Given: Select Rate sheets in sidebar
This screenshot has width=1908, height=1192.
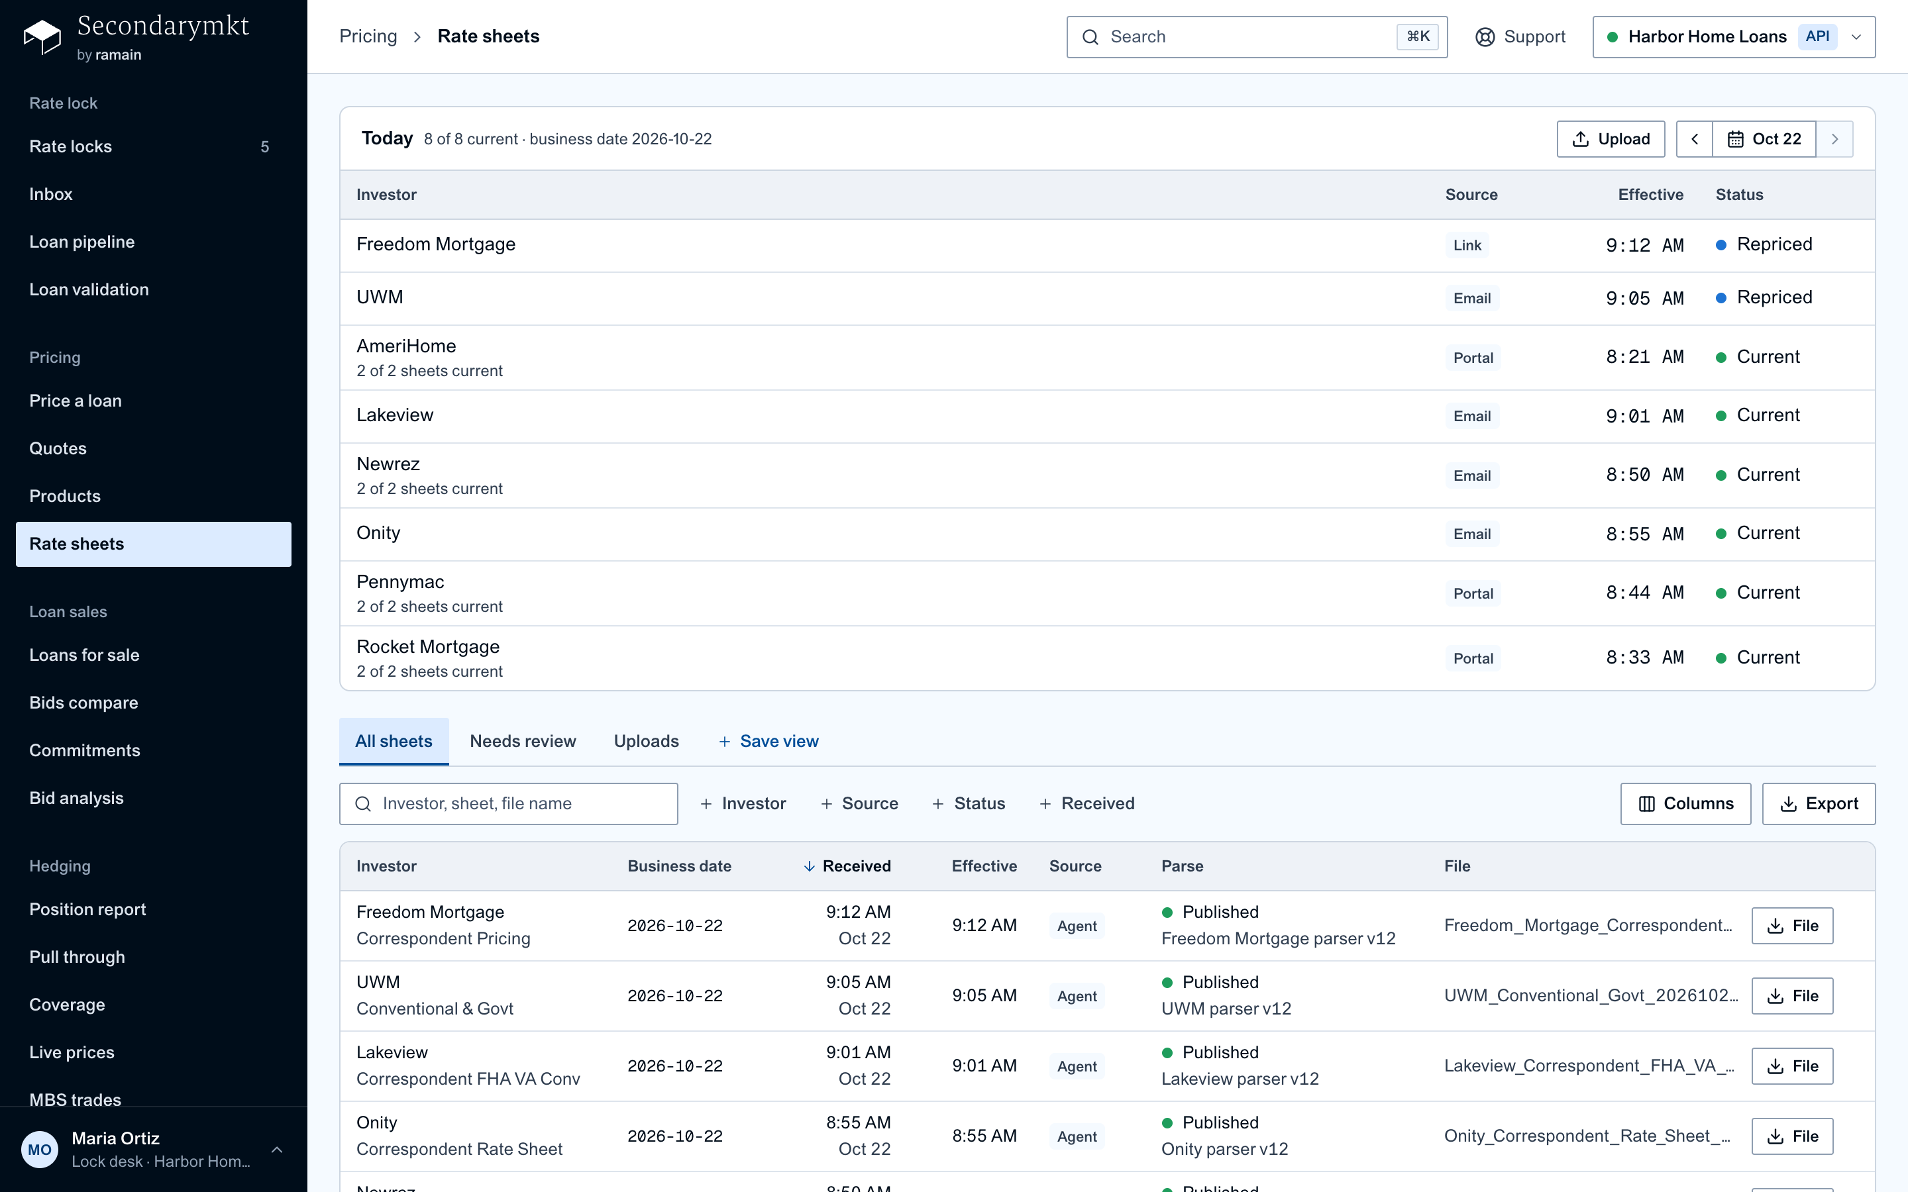Looking at the screenshot, I should point(154,544).
